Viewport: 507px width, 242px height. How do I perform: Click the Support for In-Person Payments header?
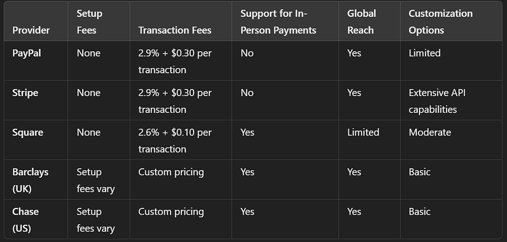tap(278, 22)
